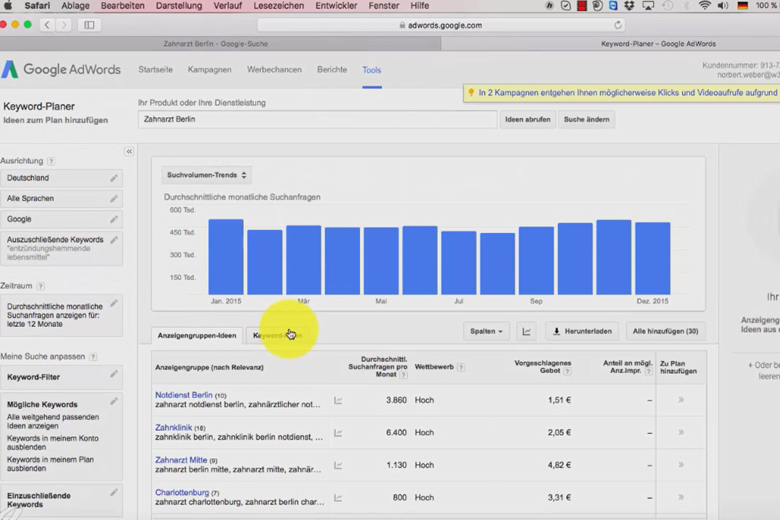The image size is (780, 520).
Task: Click the yellow campaign notification banner
Action: (x=622, y=93)
